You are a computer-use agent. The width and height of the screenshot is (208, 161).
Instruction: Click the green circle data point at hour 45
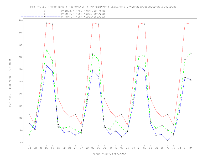(x=116, y=120)
